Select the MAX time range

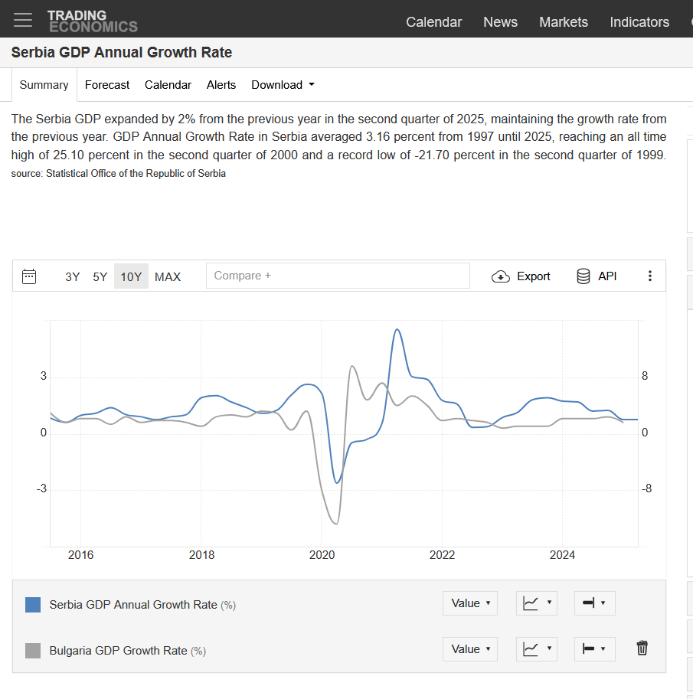[x=168, y=277]
